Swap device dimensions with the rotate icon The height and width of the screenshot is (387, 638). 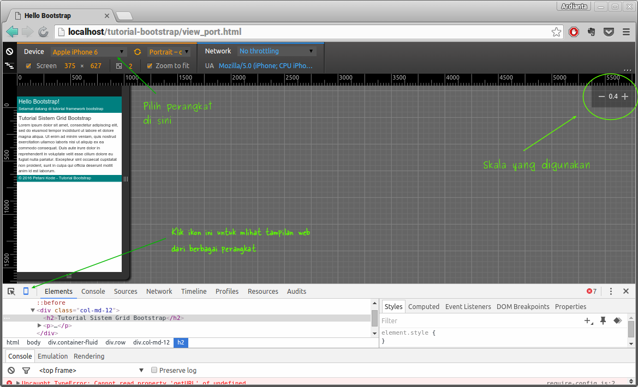pos(138,52)
